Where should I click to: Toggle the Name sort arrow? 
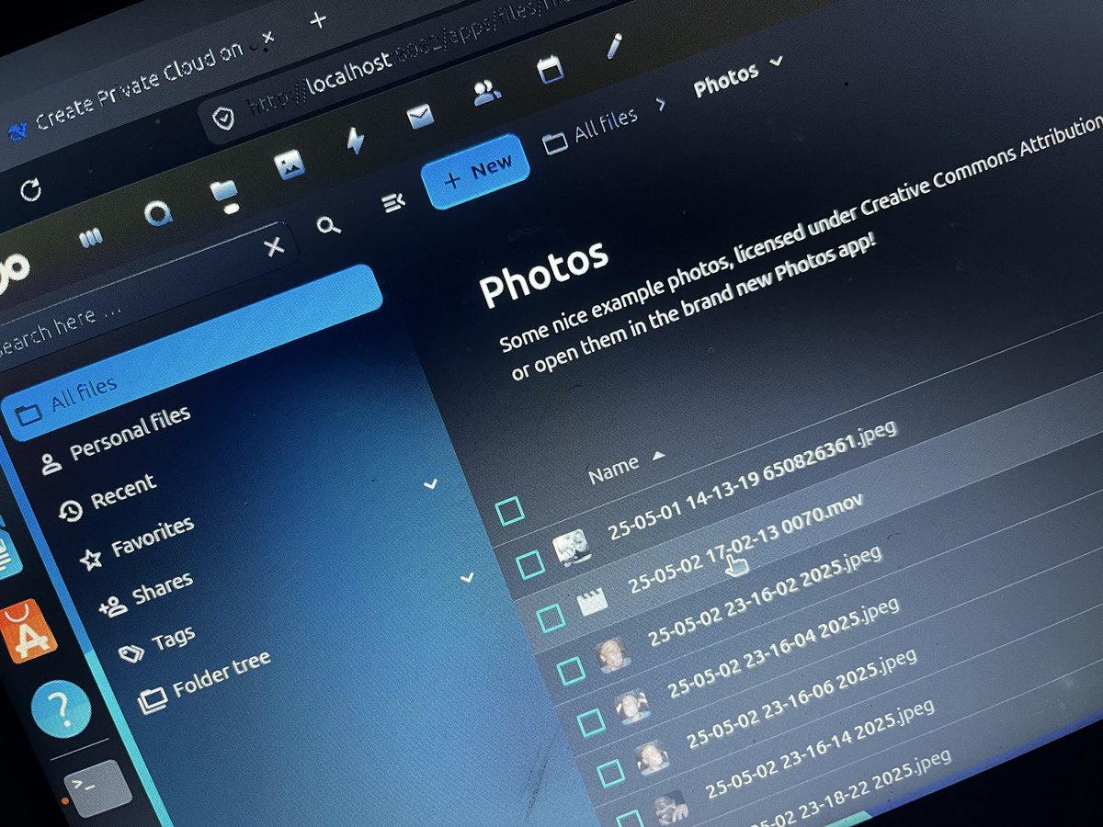[x=657, y=456]
